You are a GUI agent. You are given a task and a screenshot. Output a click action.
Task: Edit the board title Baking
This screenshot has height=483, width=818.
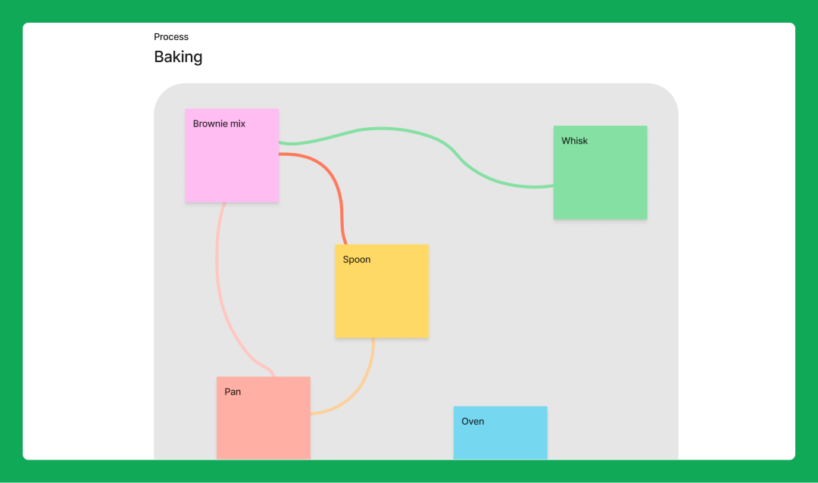click(178, 57)
